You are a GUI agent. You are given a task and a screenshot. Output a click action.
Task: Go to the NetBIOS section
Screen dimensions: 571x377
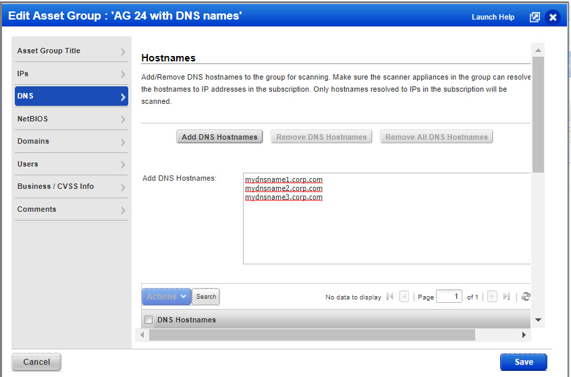pos(72,119)
